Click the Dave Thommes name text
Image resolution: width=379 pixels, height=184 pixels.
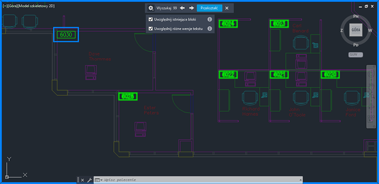pyautogui.click(x=100, y=56)
